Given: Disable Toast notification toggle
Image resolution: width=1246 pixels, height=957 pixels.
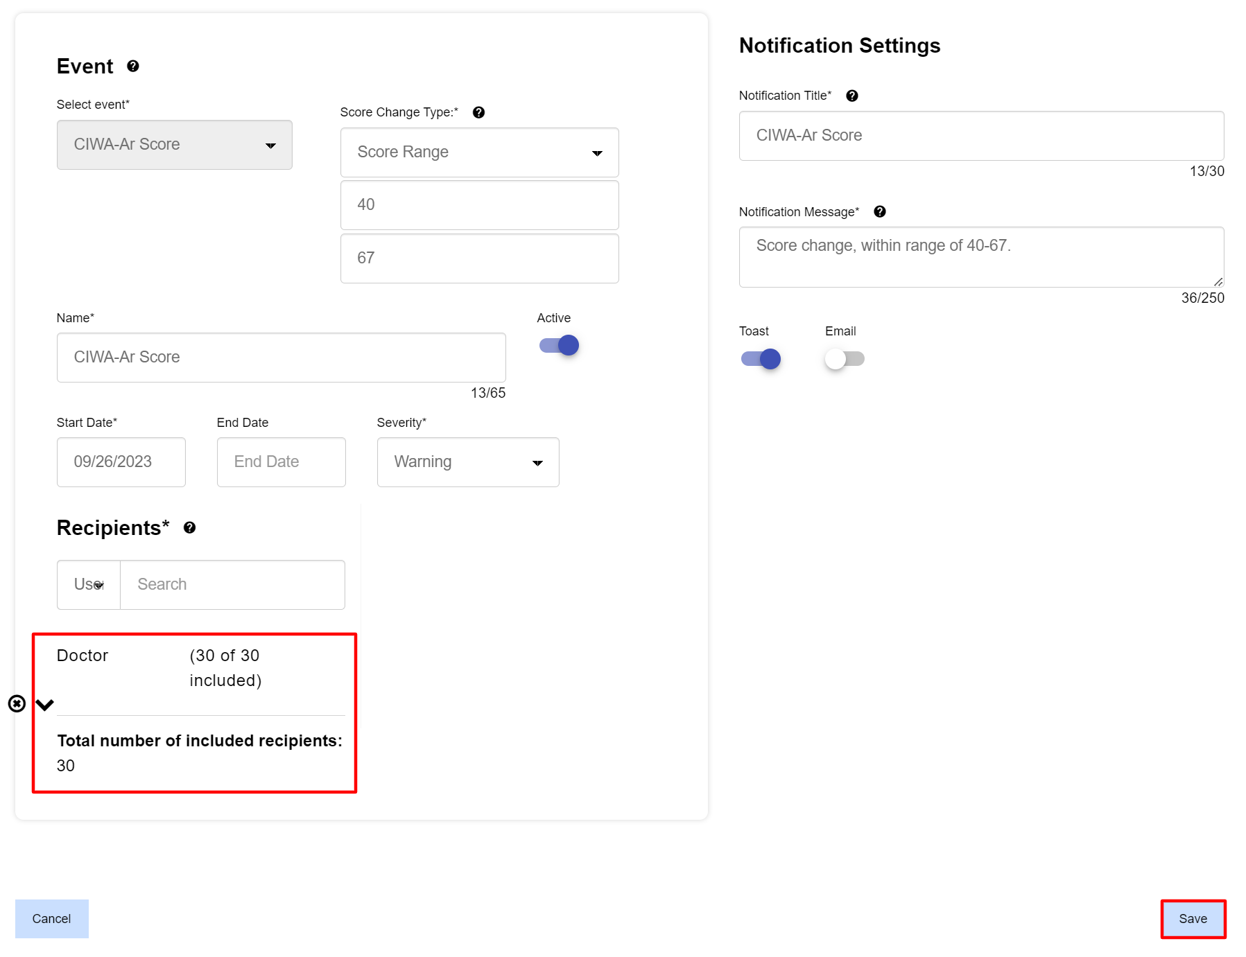Looking at the screenshot, I should click(x=761, y=359).
